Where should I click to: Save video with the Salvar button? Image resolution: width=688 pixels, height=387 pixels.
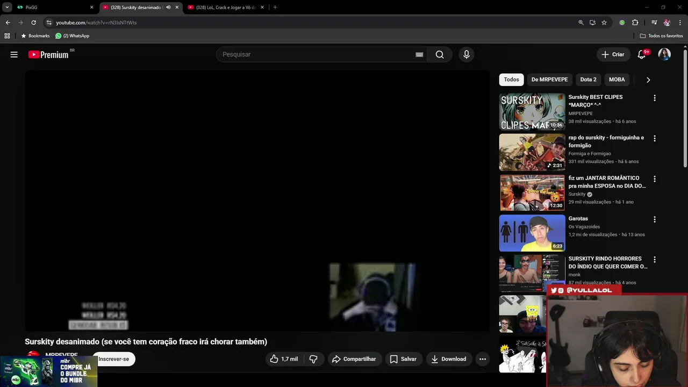point(403,359)
